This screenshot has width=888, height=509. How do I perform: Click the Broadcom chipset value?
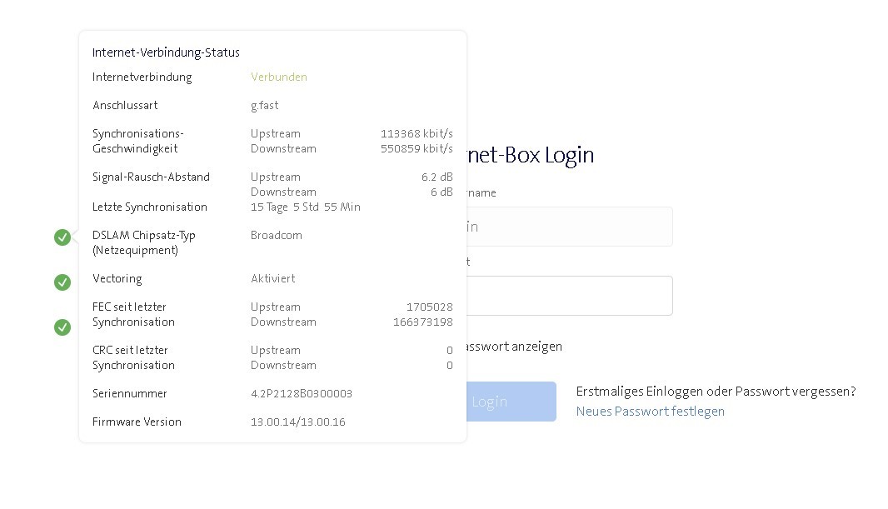pos(276,236)
